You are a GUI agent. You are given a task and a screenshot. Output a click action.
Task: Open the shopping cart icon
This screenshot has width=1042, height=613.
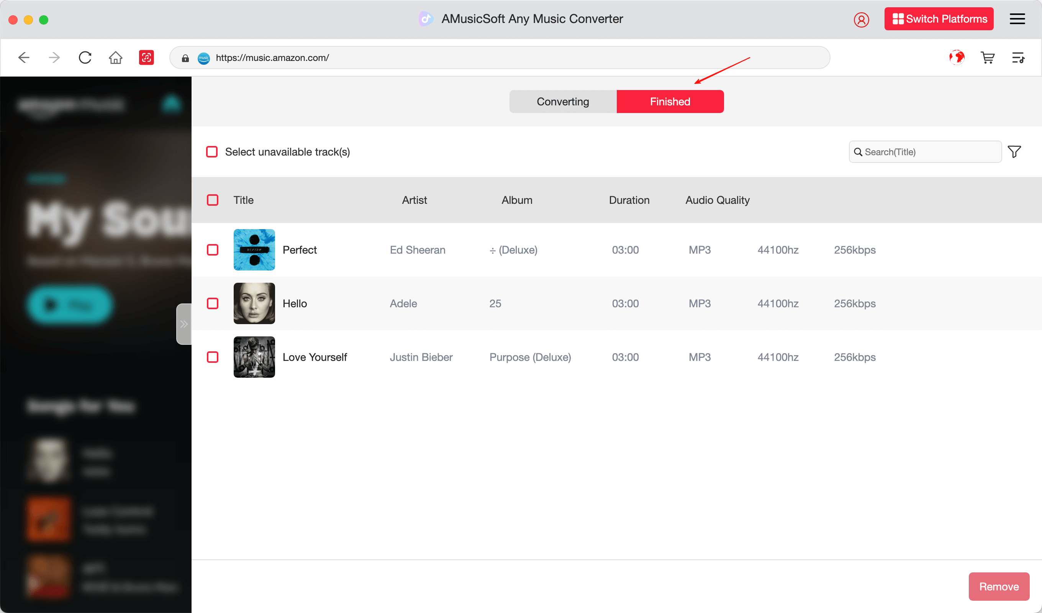coord(988,57)
